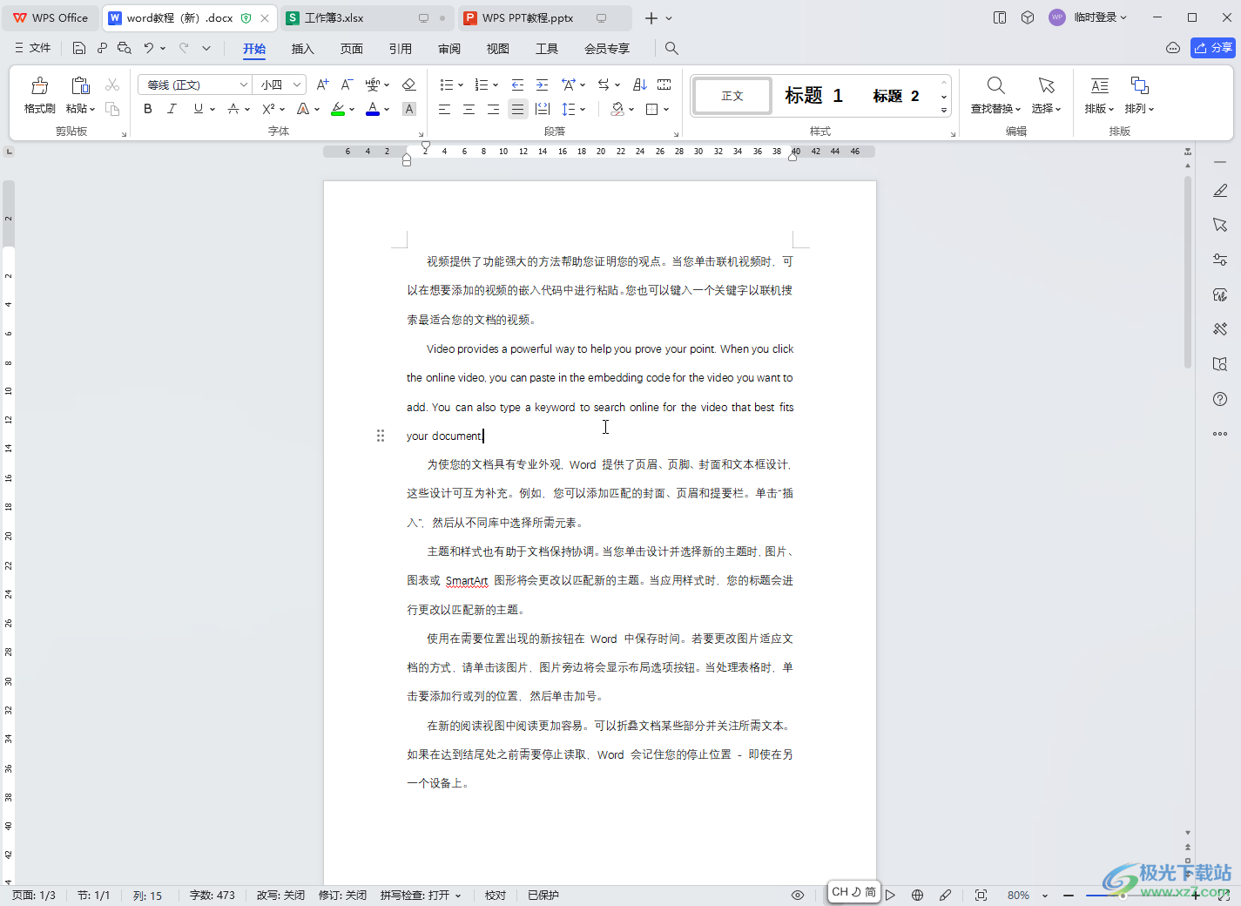The image size is (1241, 906).
Task: Switch to the 插入 ribbon tab
Action: coord(302,48)
